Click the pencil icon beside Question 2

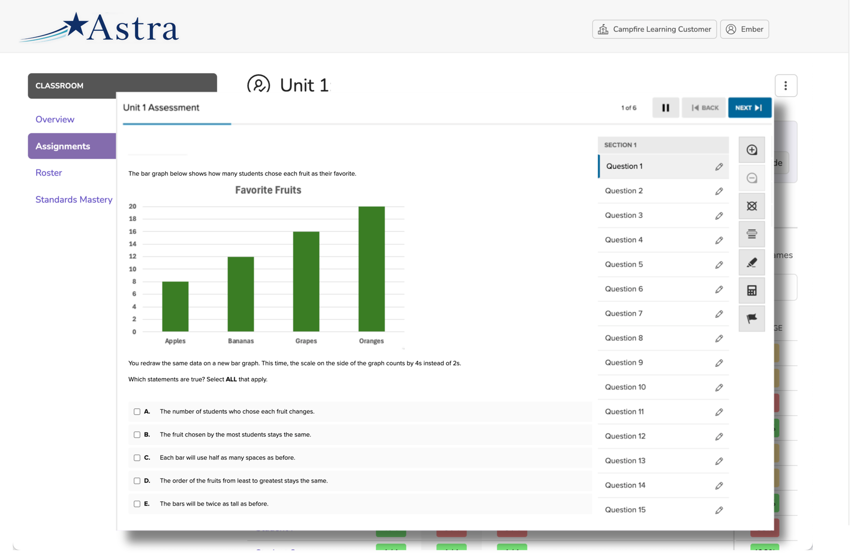(x=719, y=191)
